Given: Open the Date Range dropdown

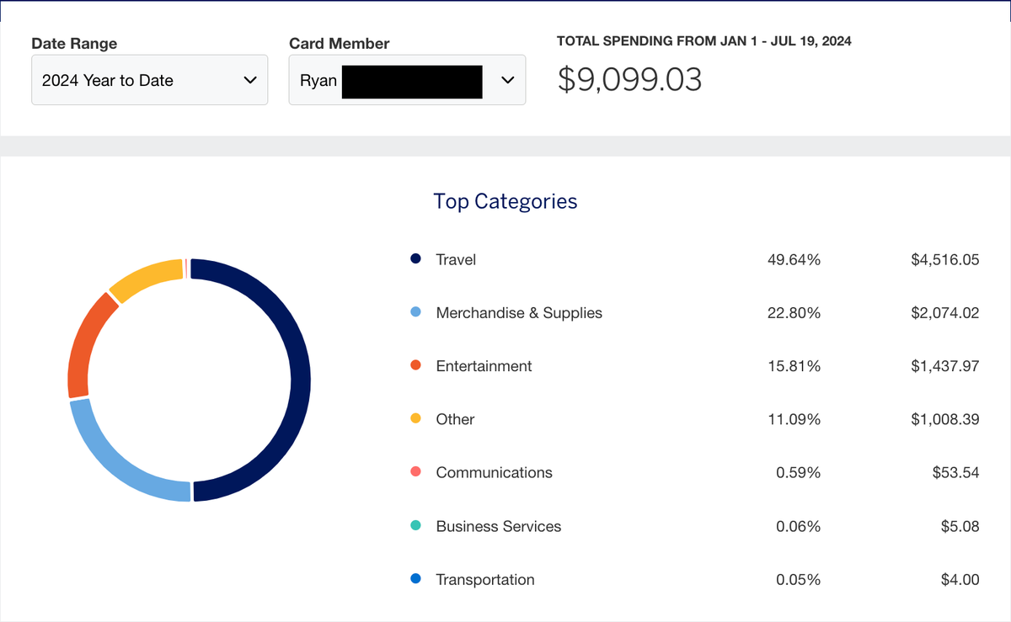Looking at the screenshot, I should click(149, 80).
